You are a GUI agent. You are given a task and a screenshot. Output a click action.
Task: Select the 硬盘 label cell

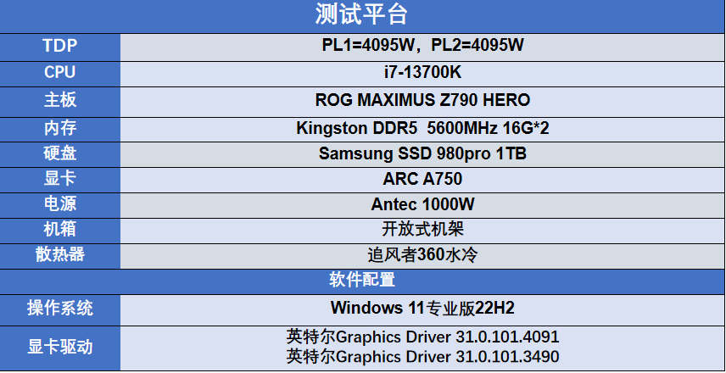pos(59,154)
